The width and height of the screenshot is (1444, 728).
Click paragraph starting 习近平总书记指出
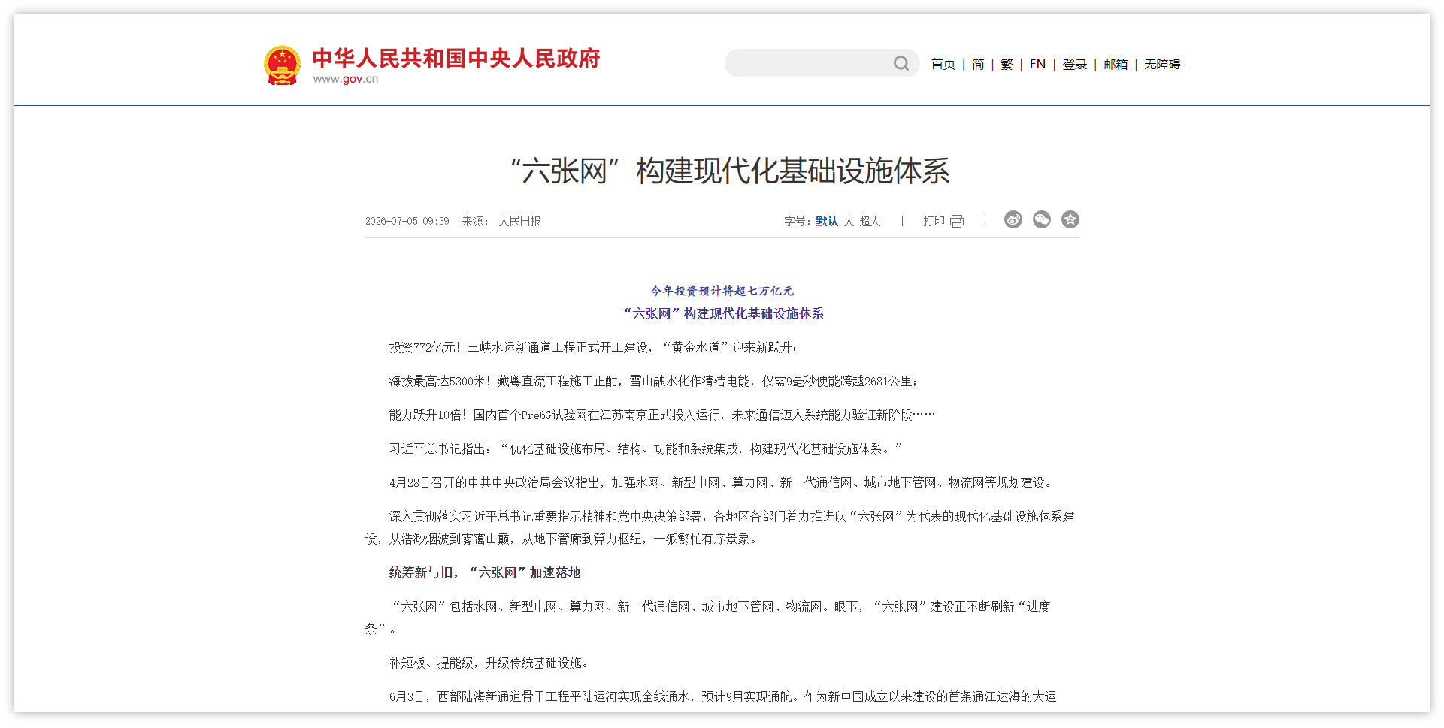click(x=645, y=449)
